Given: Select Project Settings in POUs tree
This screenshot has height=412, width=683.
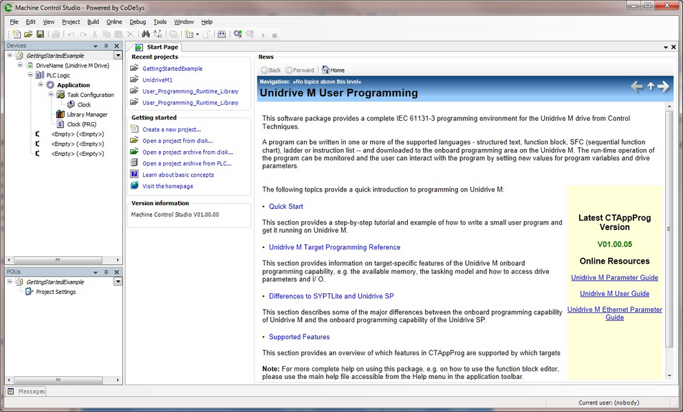Looking at the screenshot, I should pyautogui.click(x=56, y=292).
